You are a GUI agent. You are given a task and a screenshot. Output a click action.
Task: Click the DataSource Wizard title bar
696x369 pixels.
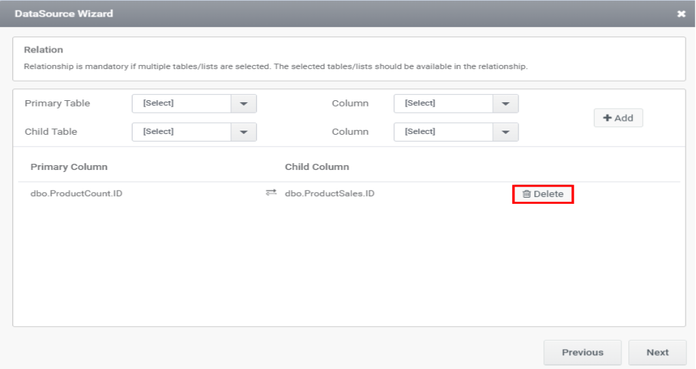coord(276,14)
